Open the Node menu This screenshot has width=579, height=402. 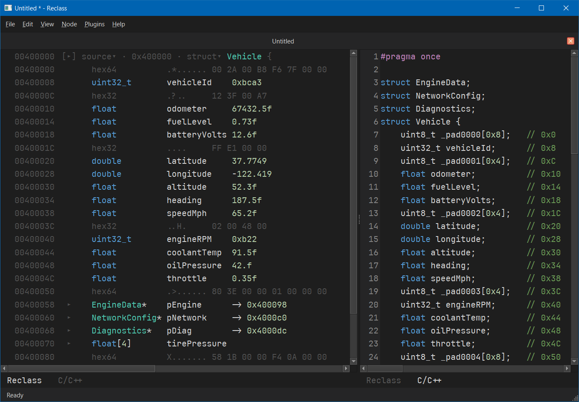tap(69, 24)
